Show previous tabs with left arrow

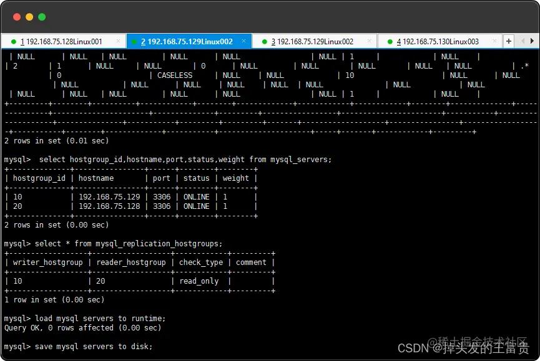(523, 41)
